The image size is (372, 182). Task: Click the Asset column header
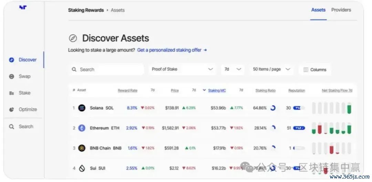click(x=82, y=90)
